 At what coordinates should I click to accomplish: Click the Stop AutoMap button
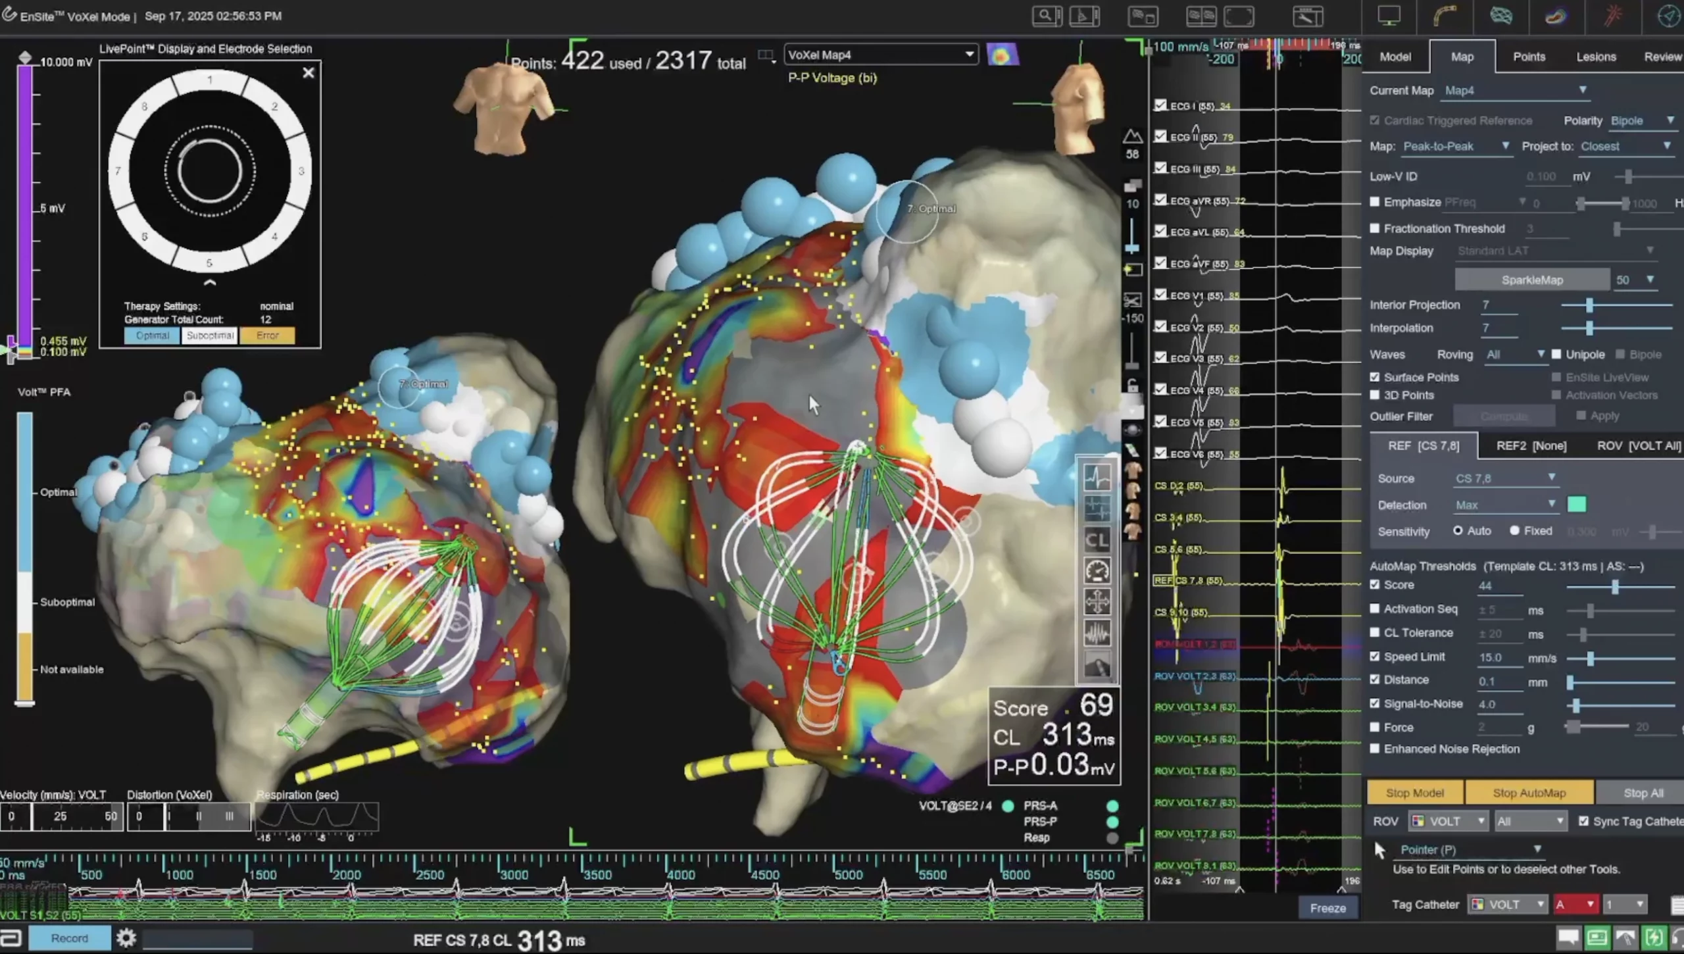point(1529,793)
